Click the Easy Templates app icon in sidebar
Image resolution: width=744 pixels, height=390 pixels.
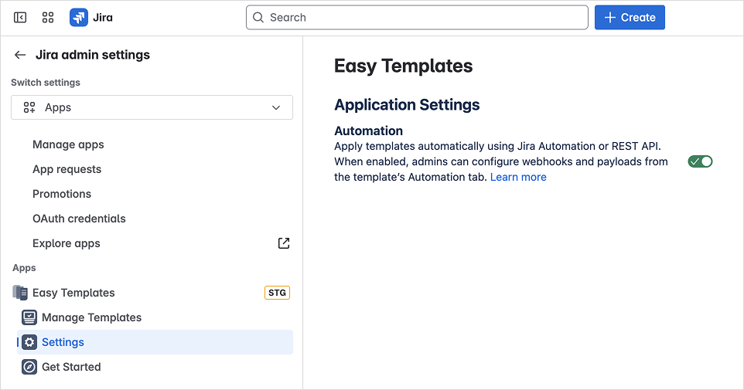(20, 293)
